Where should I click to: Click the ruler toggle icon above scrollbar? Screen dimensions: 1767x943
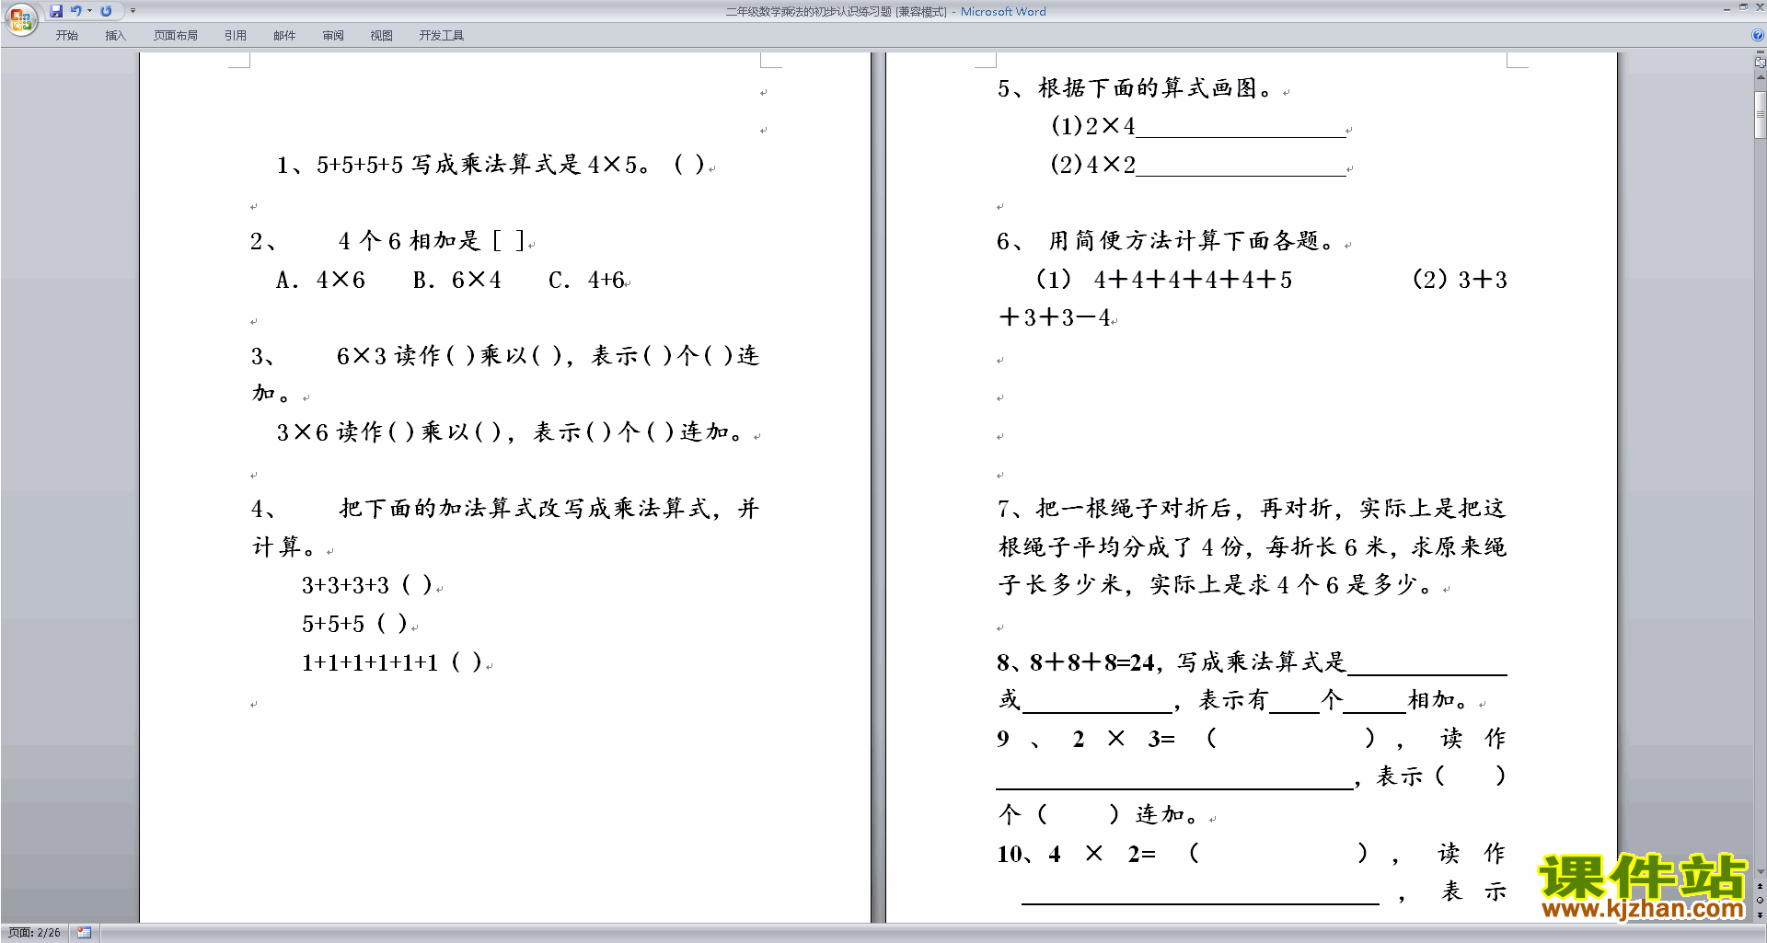[x=1760, y=63]
